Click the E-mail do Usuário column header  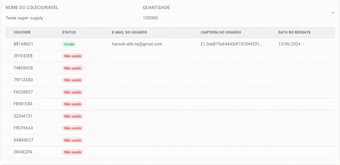click(129, 32)
